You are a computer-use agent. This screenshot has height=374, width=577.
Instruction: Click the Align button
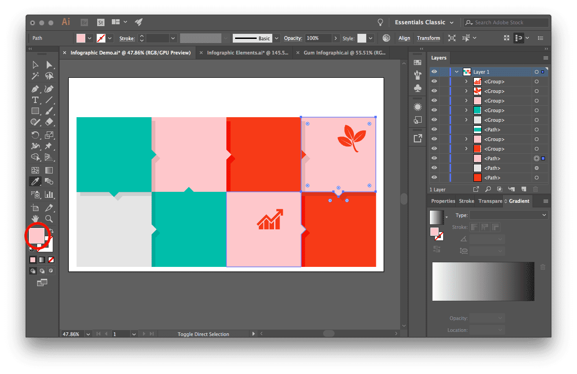[x=404, y=38]
